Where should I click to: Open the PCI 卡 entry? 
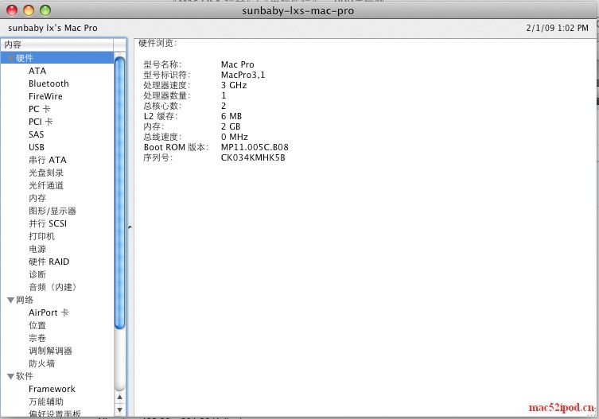pyautogui.click(x=41, y=122)
